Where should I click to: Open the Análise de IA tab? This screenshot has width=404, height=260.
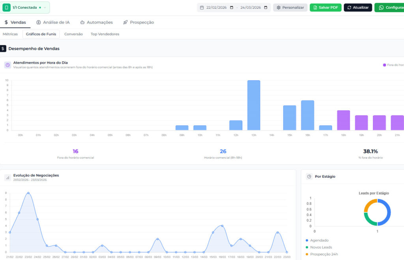point(52,23)
